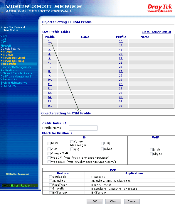The width and height of the screenshot is (175, 205).
Task: Enable the BitTorrent protocol checkbox
Action: 51,193
